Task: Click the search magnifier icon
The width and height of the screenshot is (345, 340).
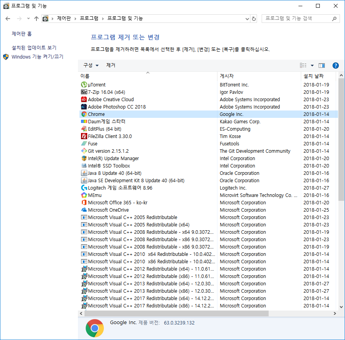Action: 334,19
